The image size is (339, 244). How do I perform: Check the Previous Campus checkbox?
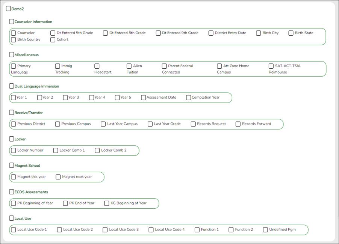coord(58,124)
